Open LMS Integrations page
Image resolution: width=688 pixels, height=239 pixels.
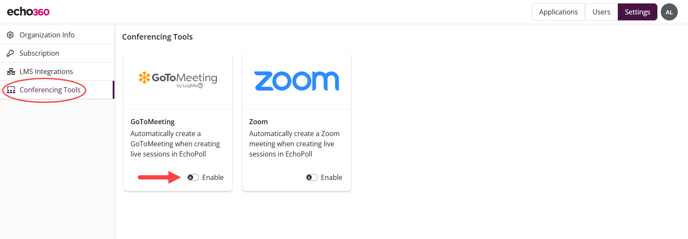tap(46, 71)
